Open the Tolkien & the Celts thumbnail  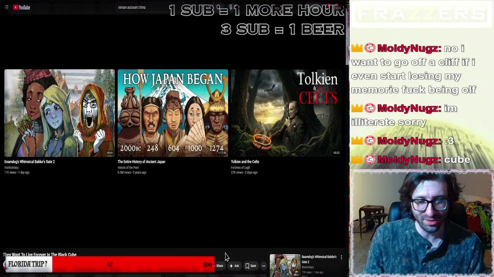286,113
